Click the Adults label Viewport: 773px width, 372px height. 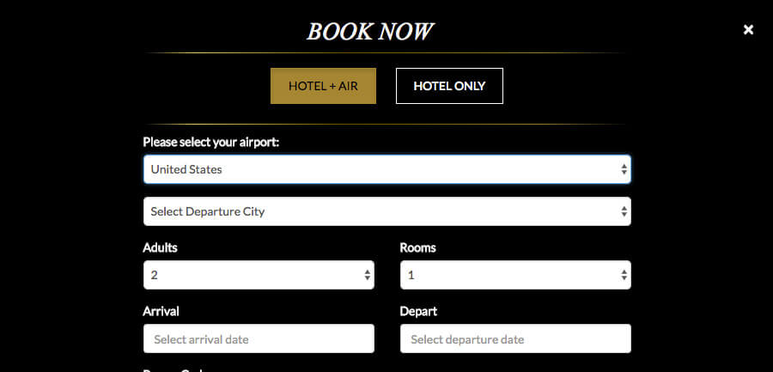click(161, 247)
